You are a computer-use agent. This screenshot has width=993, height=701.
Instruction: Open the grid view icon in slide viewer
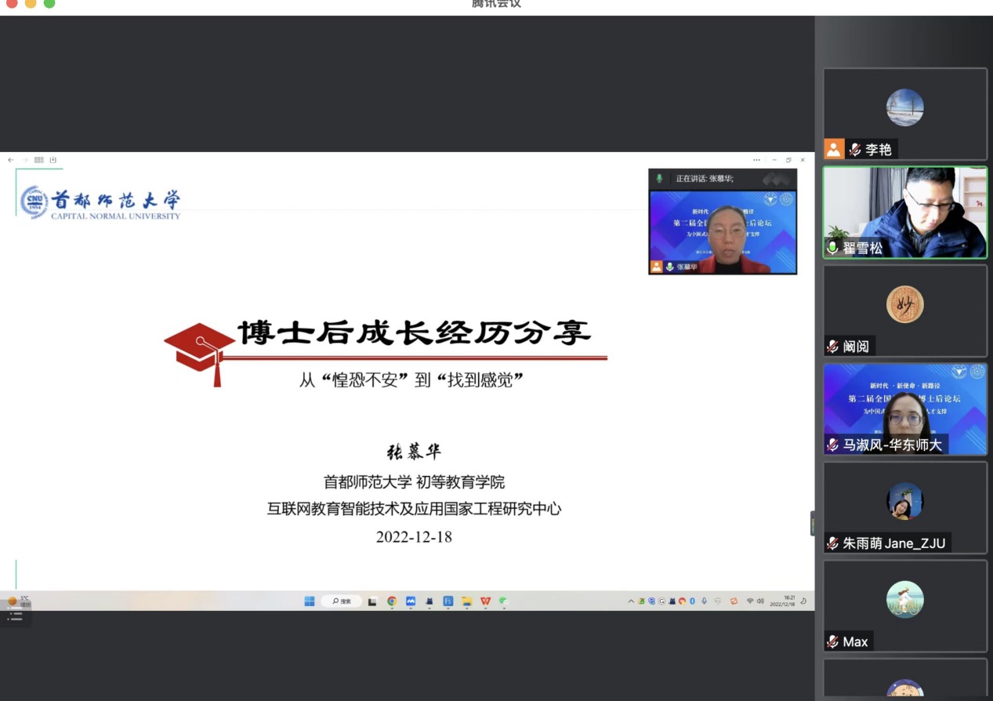(38, 160)
